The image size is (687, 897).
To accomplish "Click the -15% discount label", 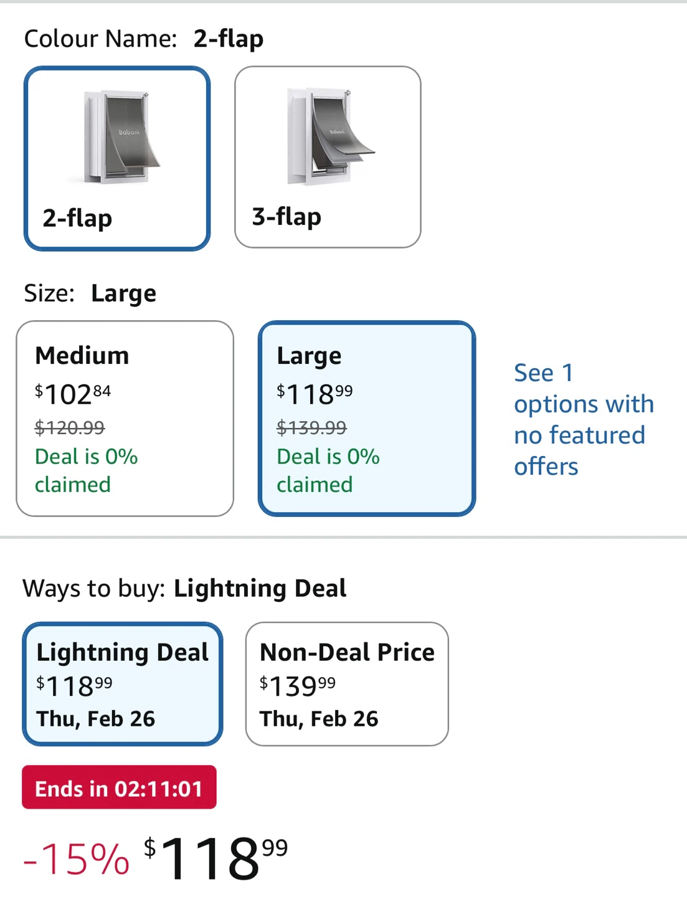I will [x=76, y=859].
